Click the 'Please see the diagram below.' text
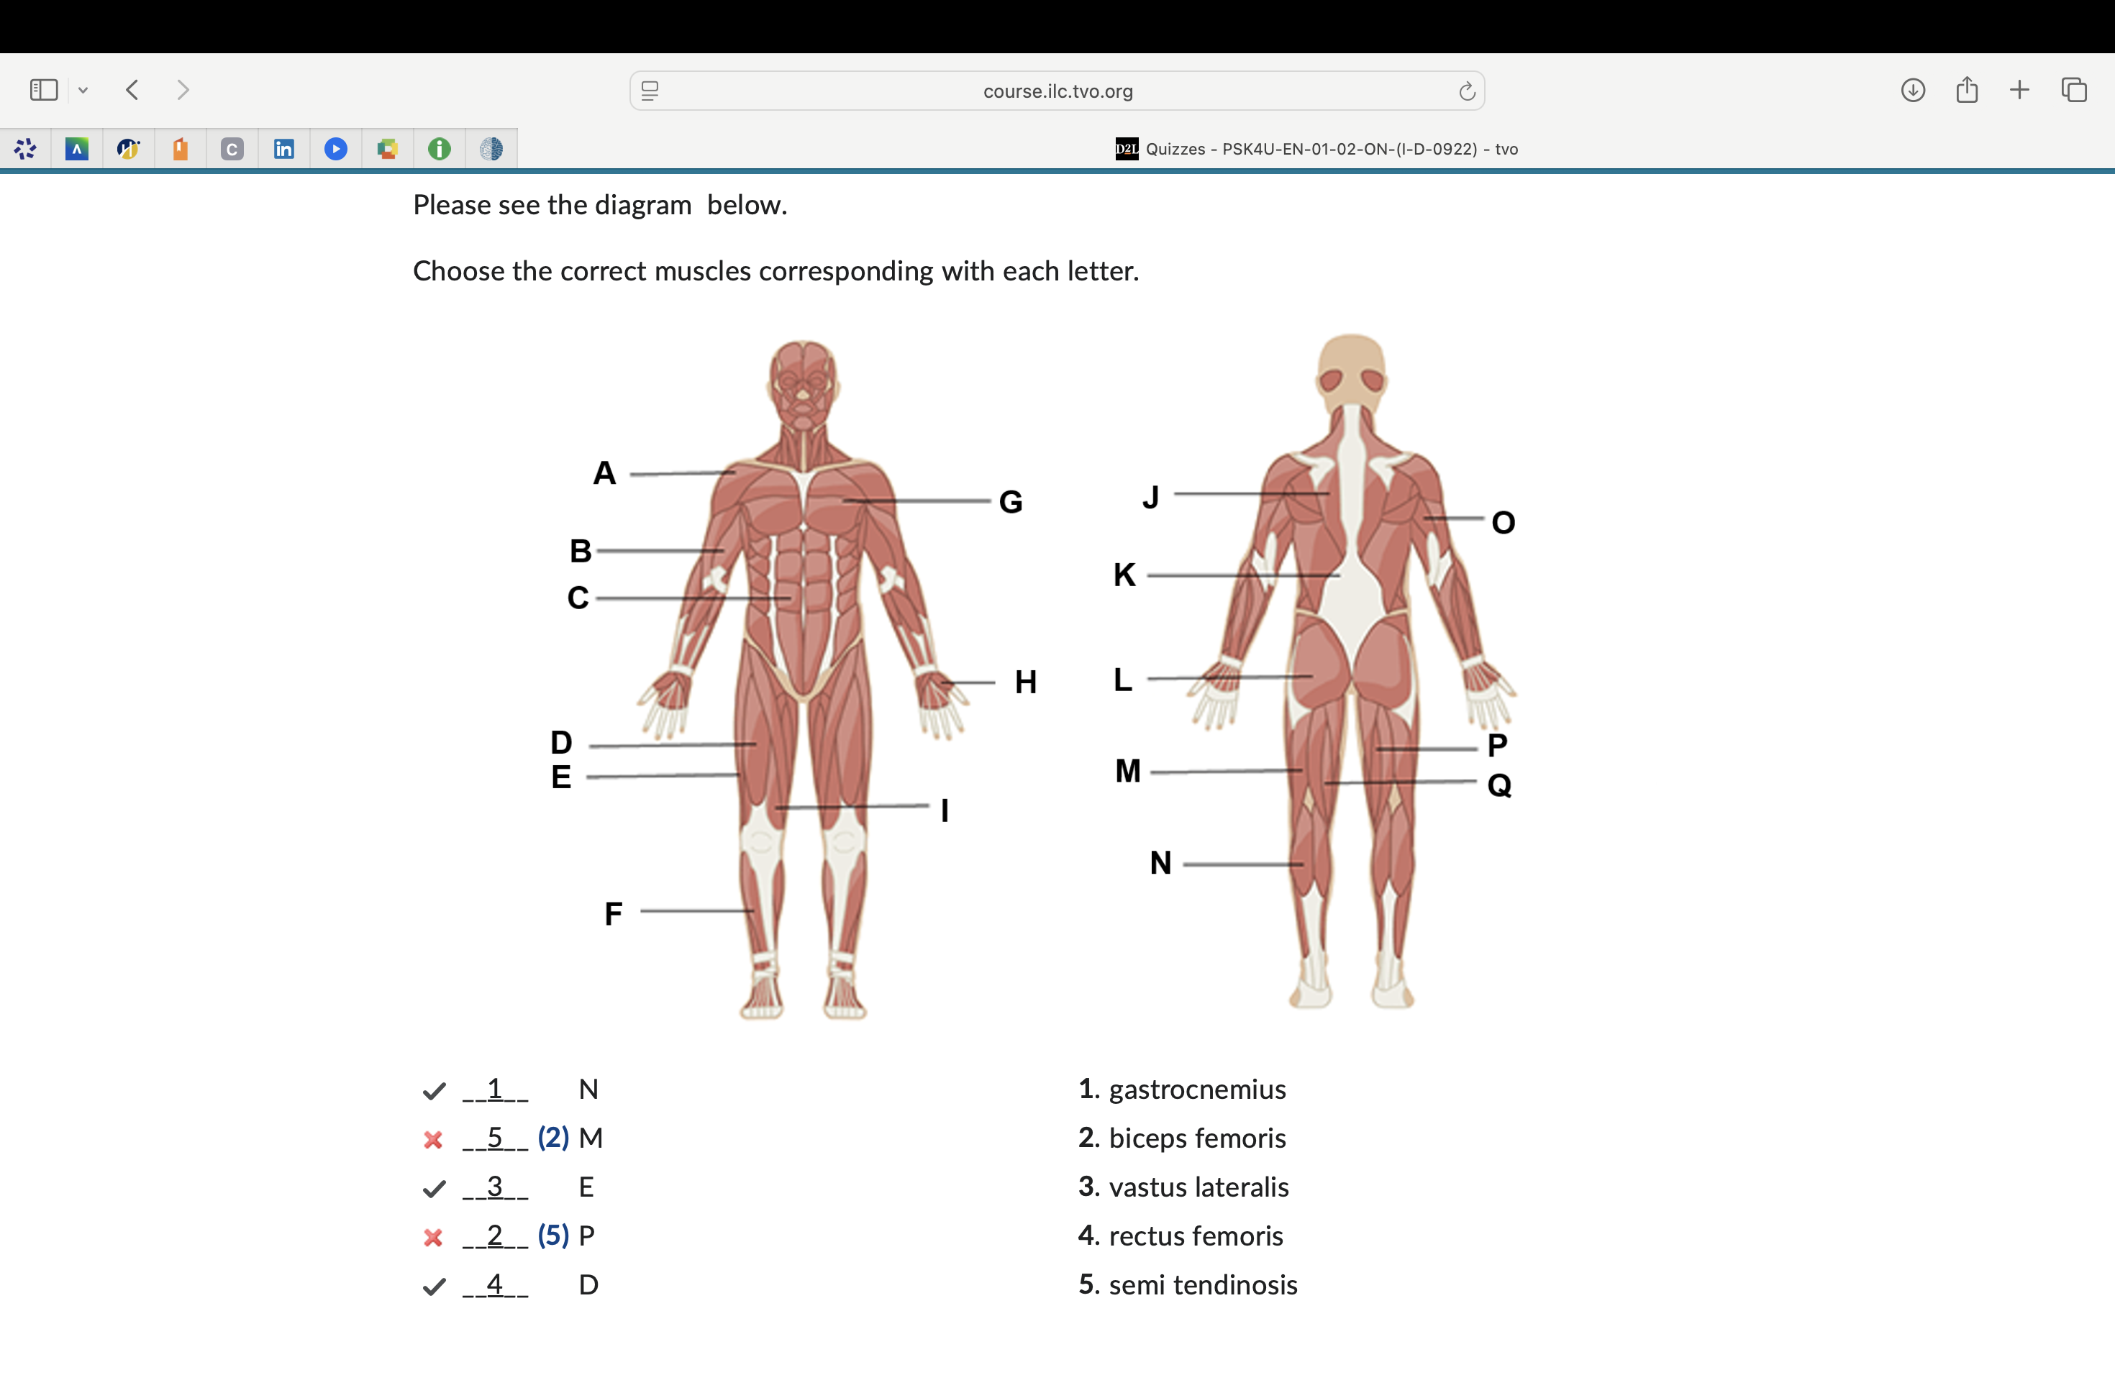Screen dimensions: 2115x1375 coord(600,205)
